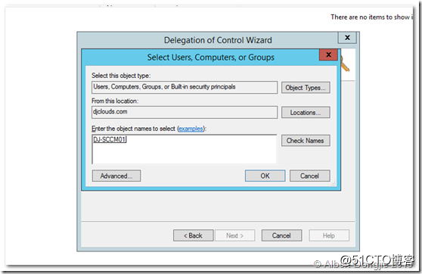Click the djclouds.com location field
This screenshot has height=274, width=422.
[185, 112]
